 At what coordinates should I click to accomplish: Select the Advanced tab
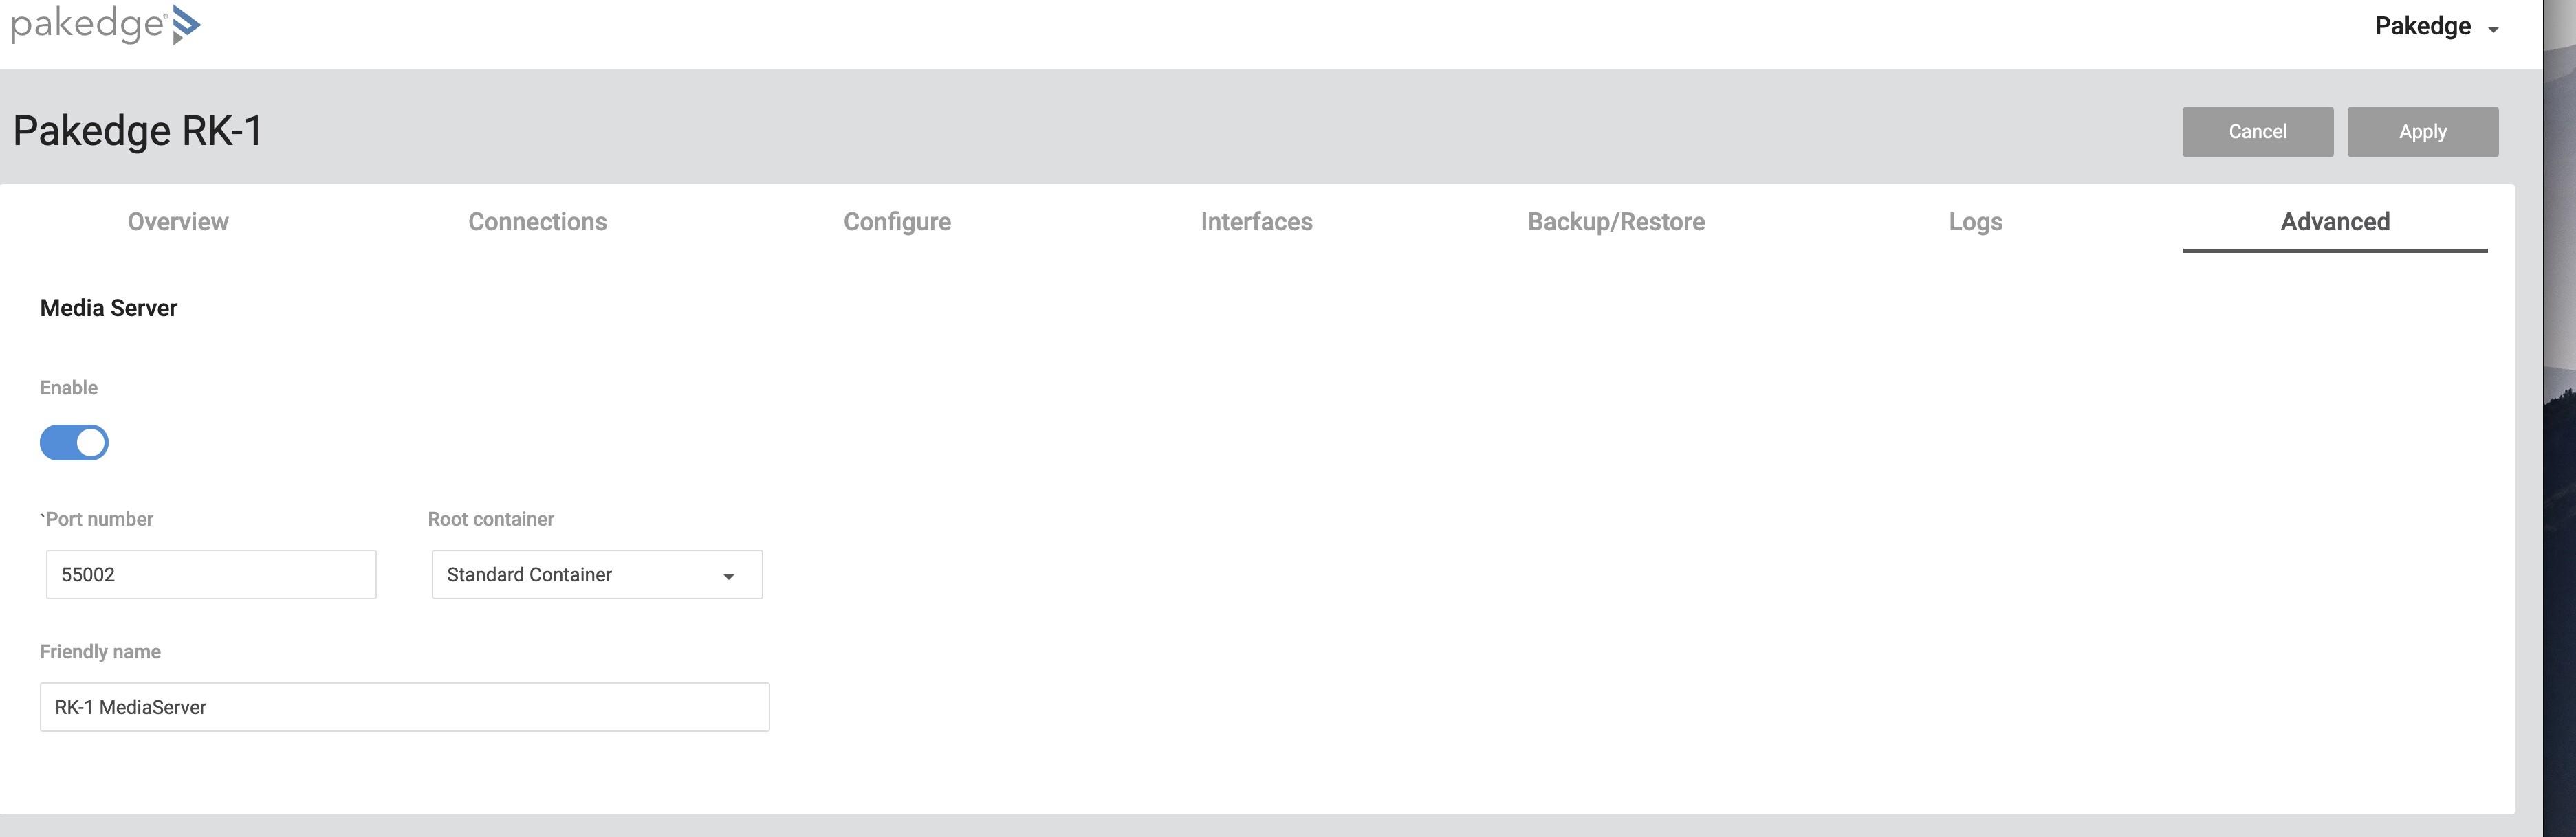click(x=2335, y=222)
